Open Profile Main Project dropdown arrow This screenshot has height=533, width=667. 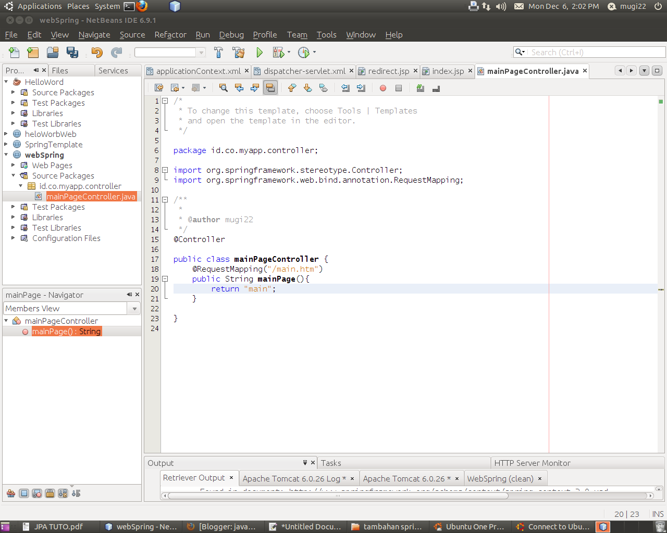click(x=314, y=52)
